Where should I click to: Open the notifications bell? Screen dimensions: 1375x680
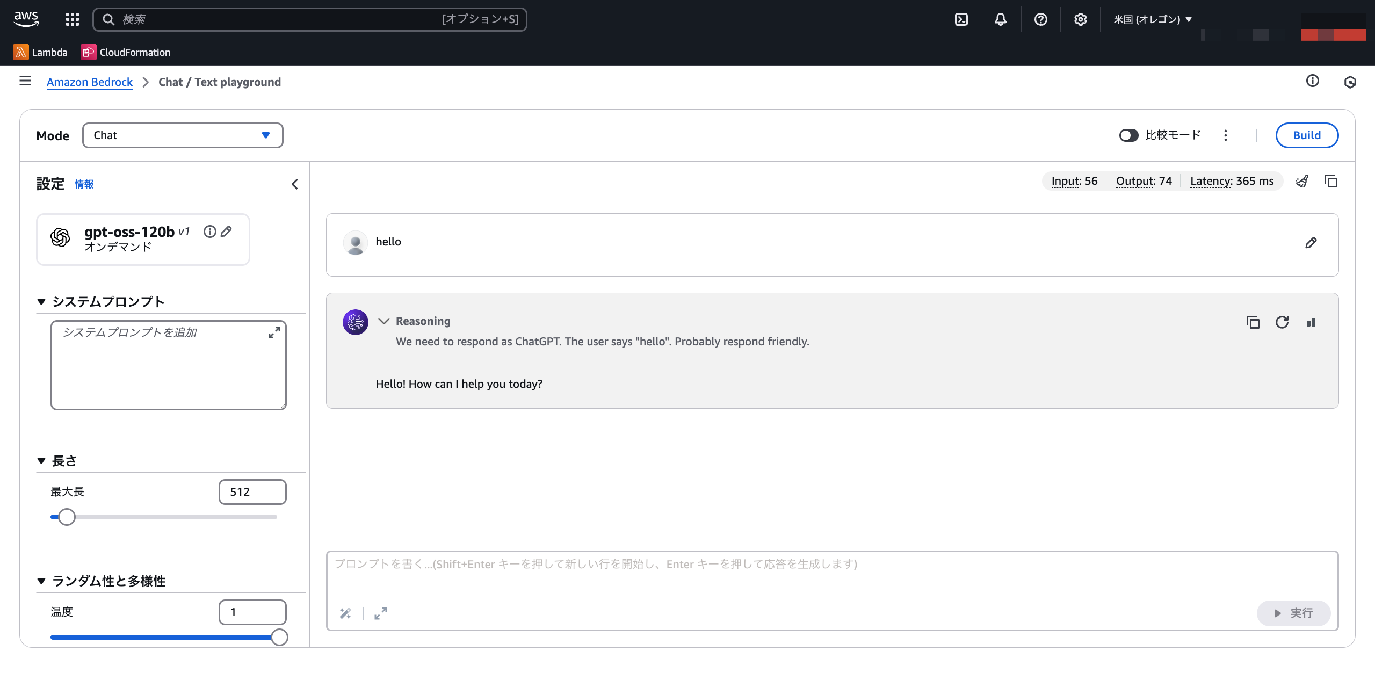tap(1001, 19)
